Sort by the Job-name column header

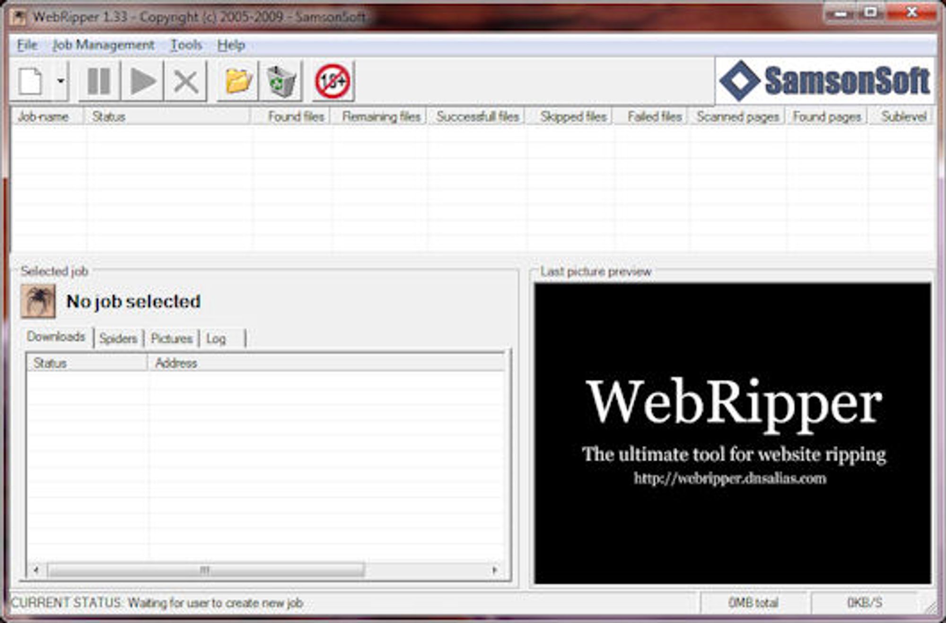[x=47, y=116]
